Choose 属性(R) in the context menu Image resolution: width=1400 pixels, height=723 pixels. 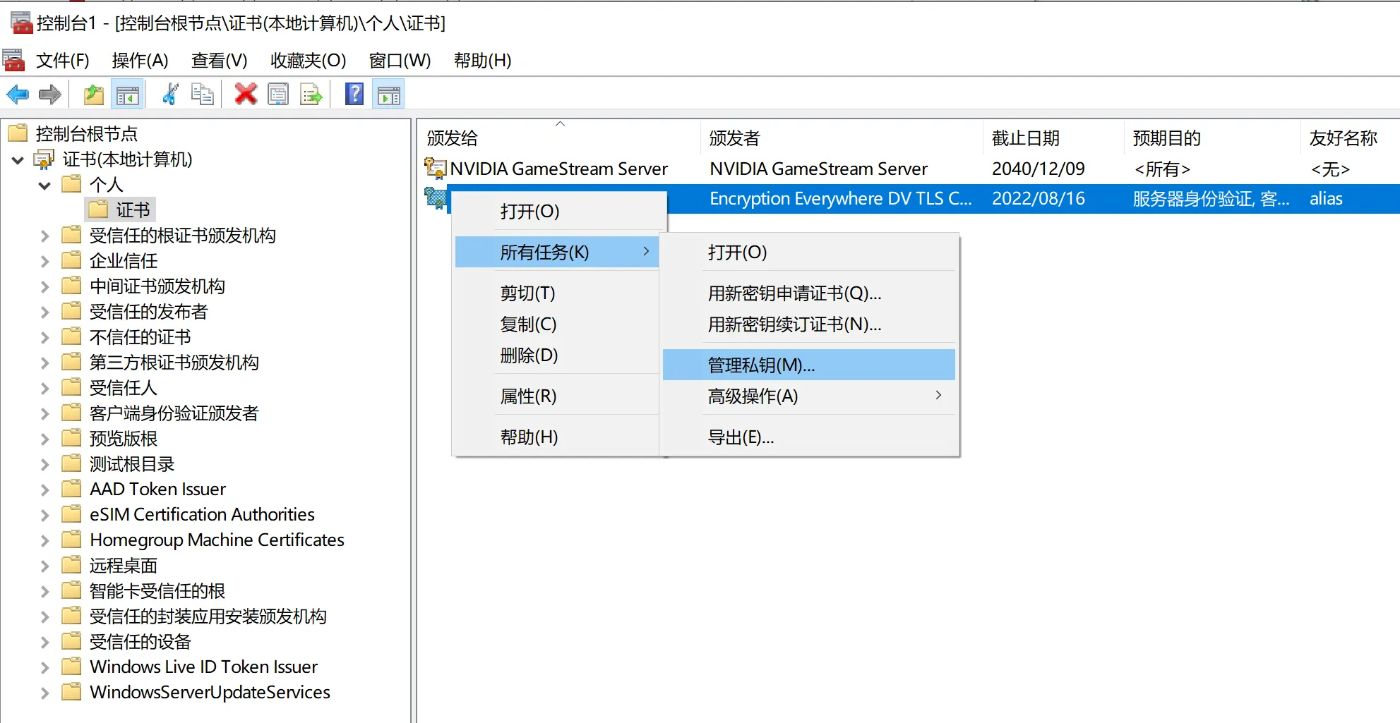tap(557, 396)
